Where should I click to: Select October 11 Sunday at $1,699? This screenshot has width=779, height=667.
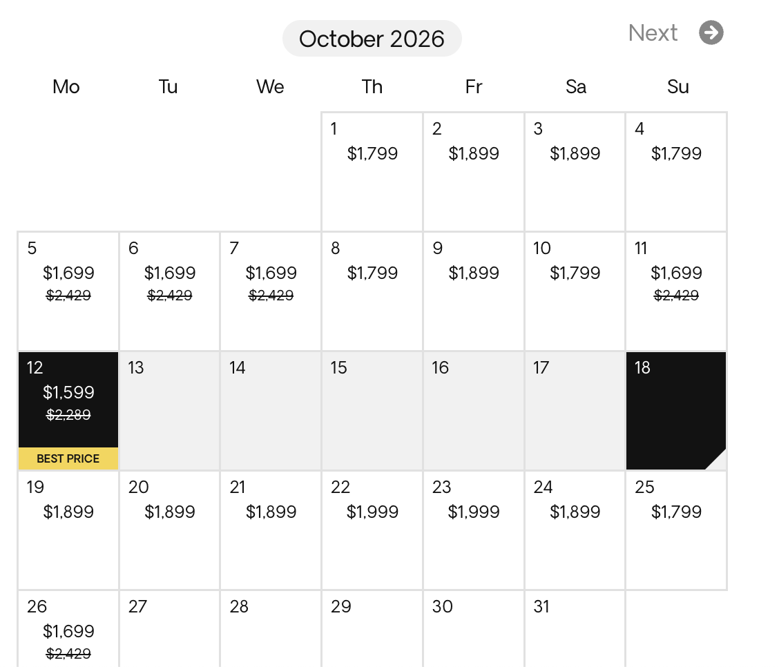(x=676, y=291)
